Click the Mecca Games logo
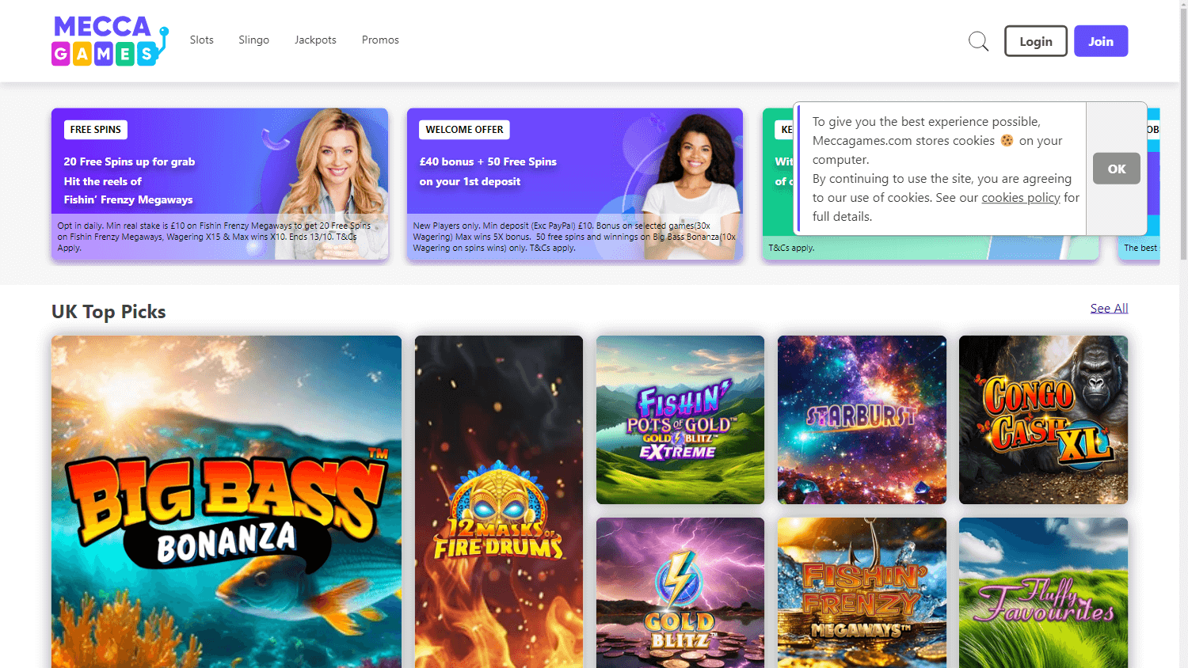 pos(110,40)
